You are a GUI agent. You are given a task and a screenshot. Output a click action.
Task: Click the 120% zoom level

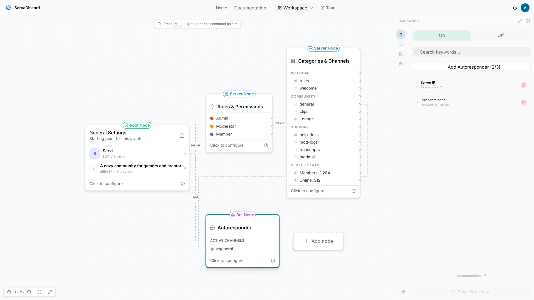click(19, 292)
